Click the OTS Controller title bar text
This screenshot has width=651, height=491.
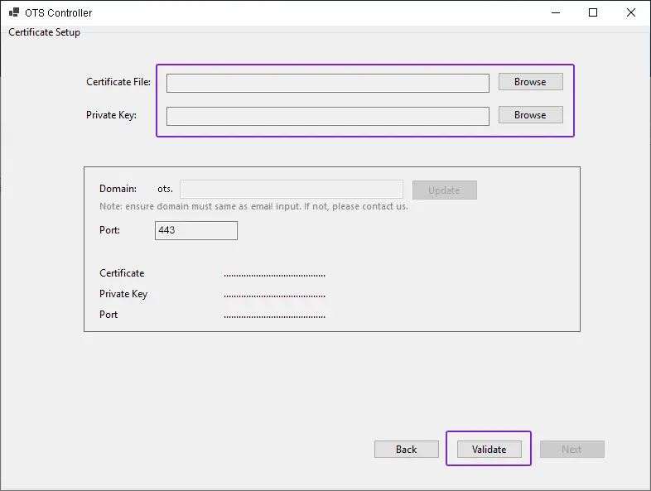[59, 13]
